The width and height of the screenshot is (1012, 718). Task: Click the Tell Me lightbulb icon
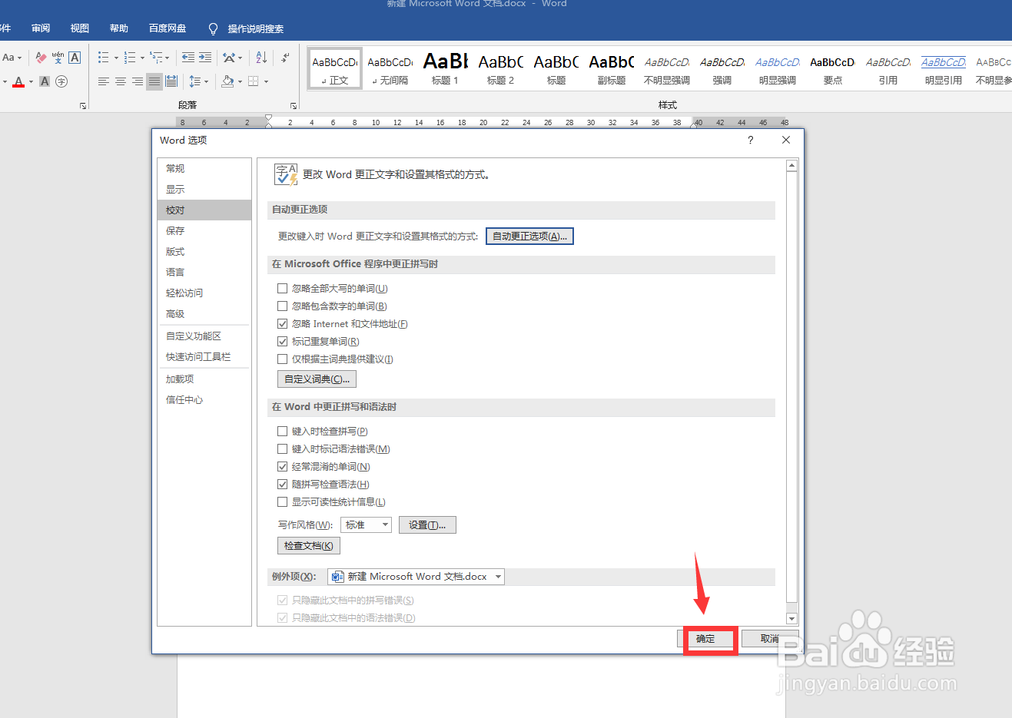pos(213,28)
